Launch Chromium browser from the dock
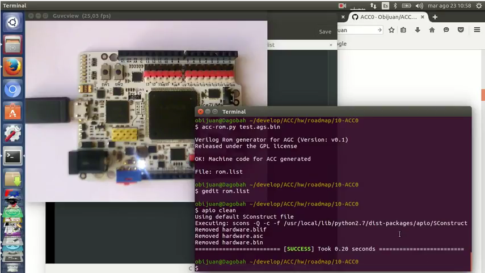This screenshot has height=273, width=485. tap(12, 89)
